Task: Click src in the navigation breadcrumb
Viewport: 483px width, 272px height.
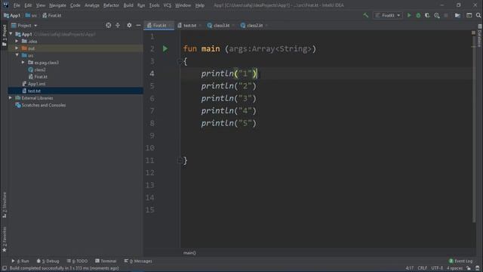Action: pos(31,15)
